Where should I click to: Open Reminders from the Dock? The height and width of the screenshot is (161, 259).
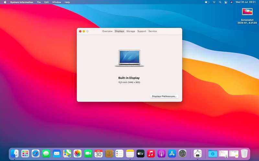(119, 154)
